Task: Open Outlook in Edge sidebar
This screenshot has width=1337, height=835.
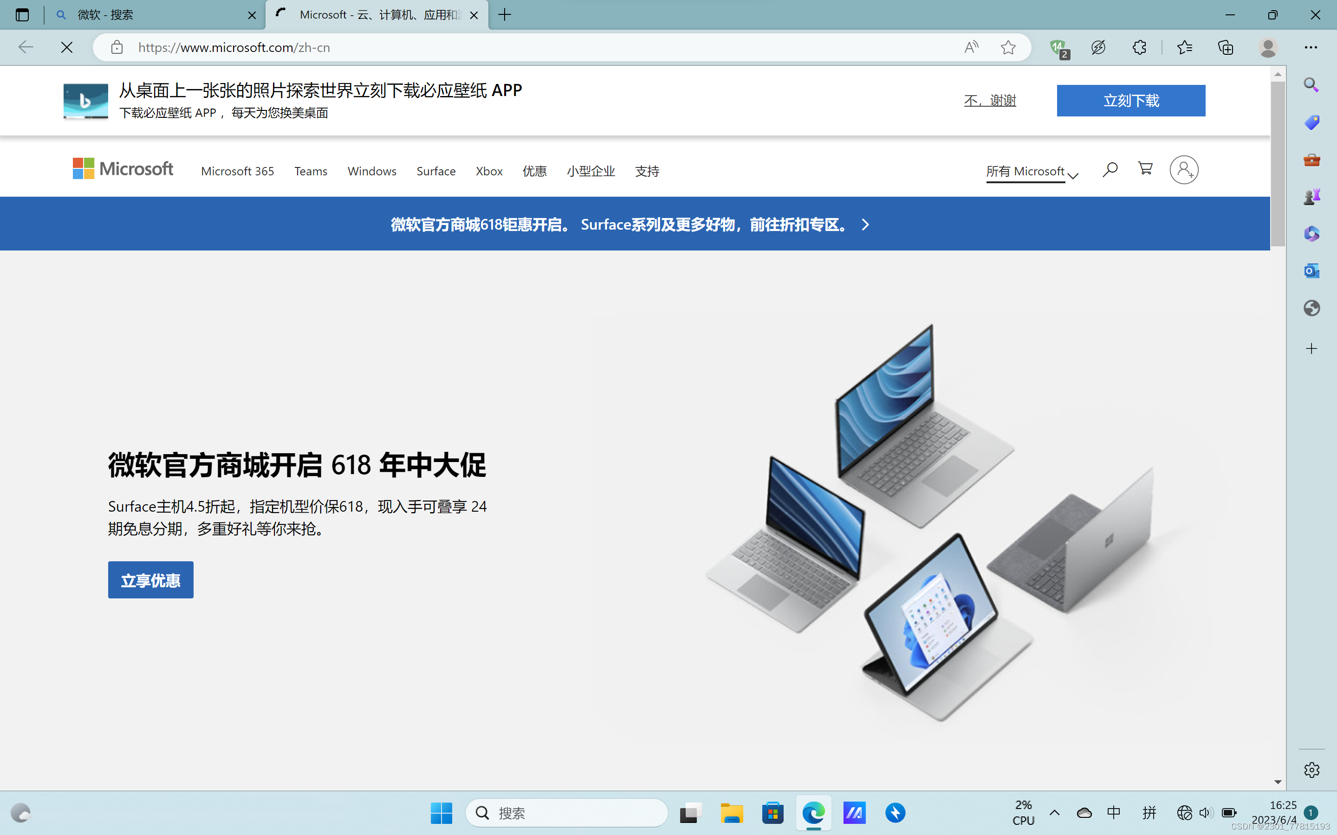Action: pos(1311,270)
